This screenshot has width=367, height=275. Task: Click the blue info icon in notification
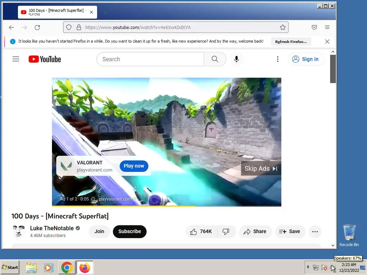13,42
